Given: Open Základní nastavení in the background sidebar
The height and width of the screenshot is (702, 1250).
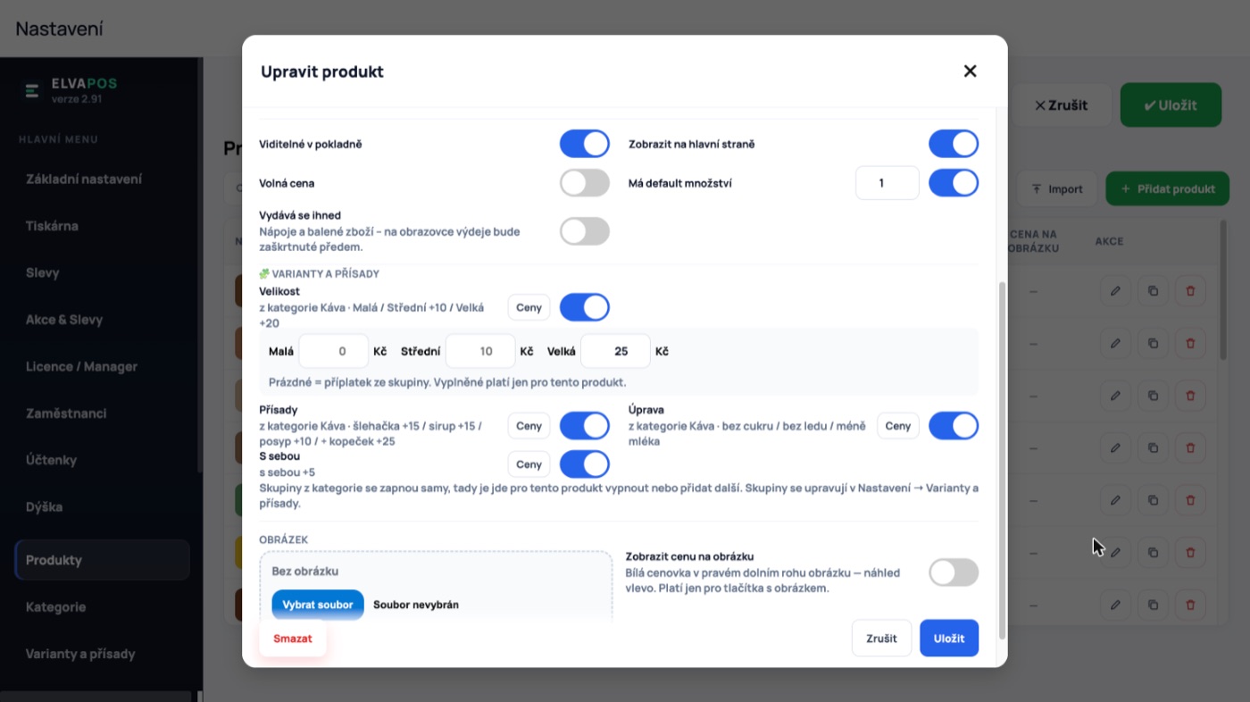Looking at the screenshot, I should (x=84, y=179).
